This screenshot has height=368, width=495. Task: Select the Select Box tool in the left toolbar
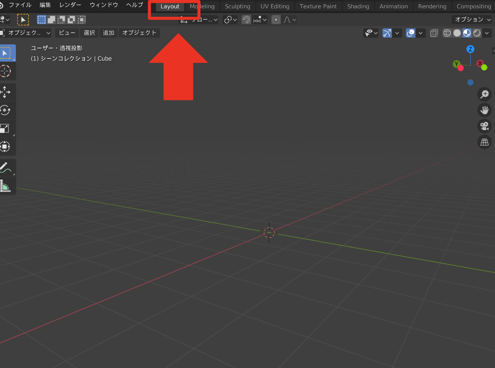point(7,53)
